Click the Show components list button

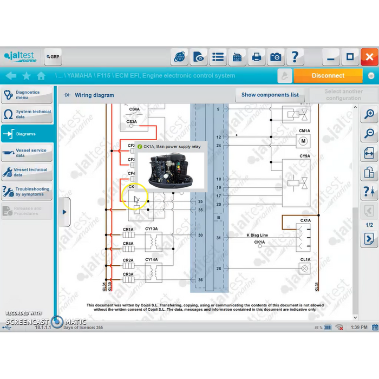[x=270, y=95]
